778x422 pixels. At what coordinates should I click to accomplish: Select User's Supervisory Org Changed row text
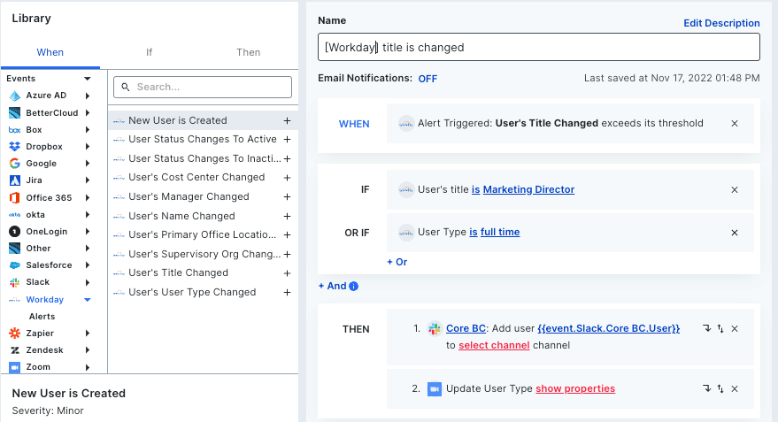204,254
